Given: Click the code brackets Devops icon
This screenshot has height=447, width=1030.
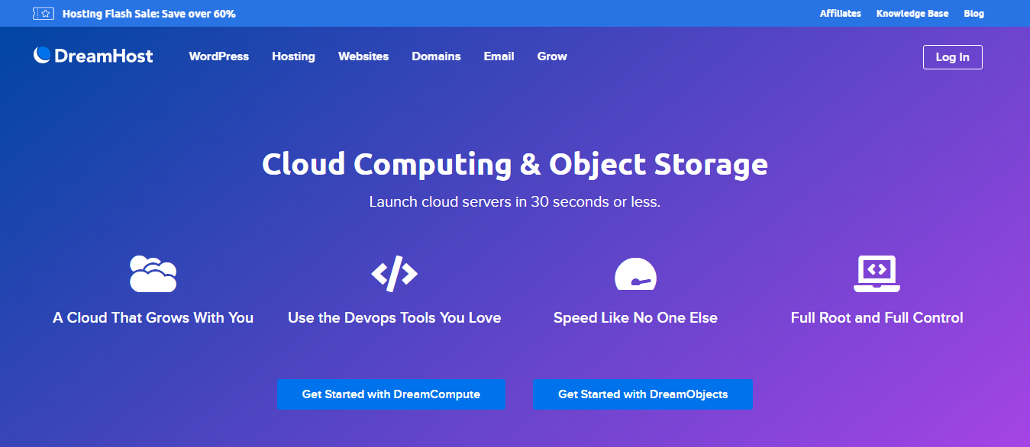Looking at the screenshot, I should (x=394, y=273).
